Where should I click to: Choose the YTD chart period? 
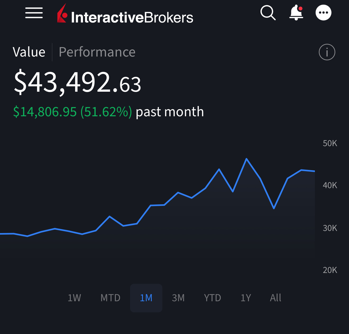click(212, 298)
